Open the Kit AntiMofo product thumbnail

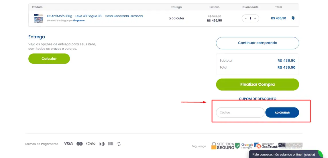click(38, 18)
